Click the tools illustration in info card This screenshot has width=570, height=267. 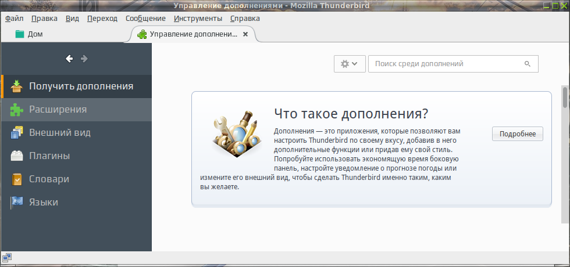pos(237,134)
